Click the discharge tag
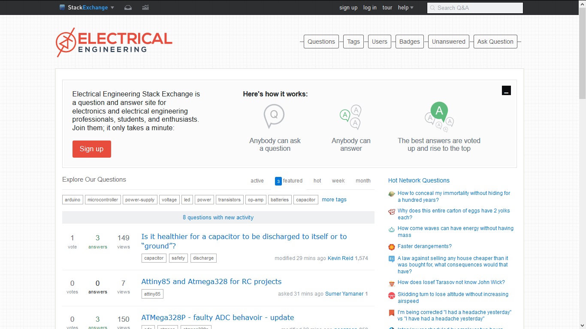This screenshot has height=329, width=586. [x=203, y=258]
